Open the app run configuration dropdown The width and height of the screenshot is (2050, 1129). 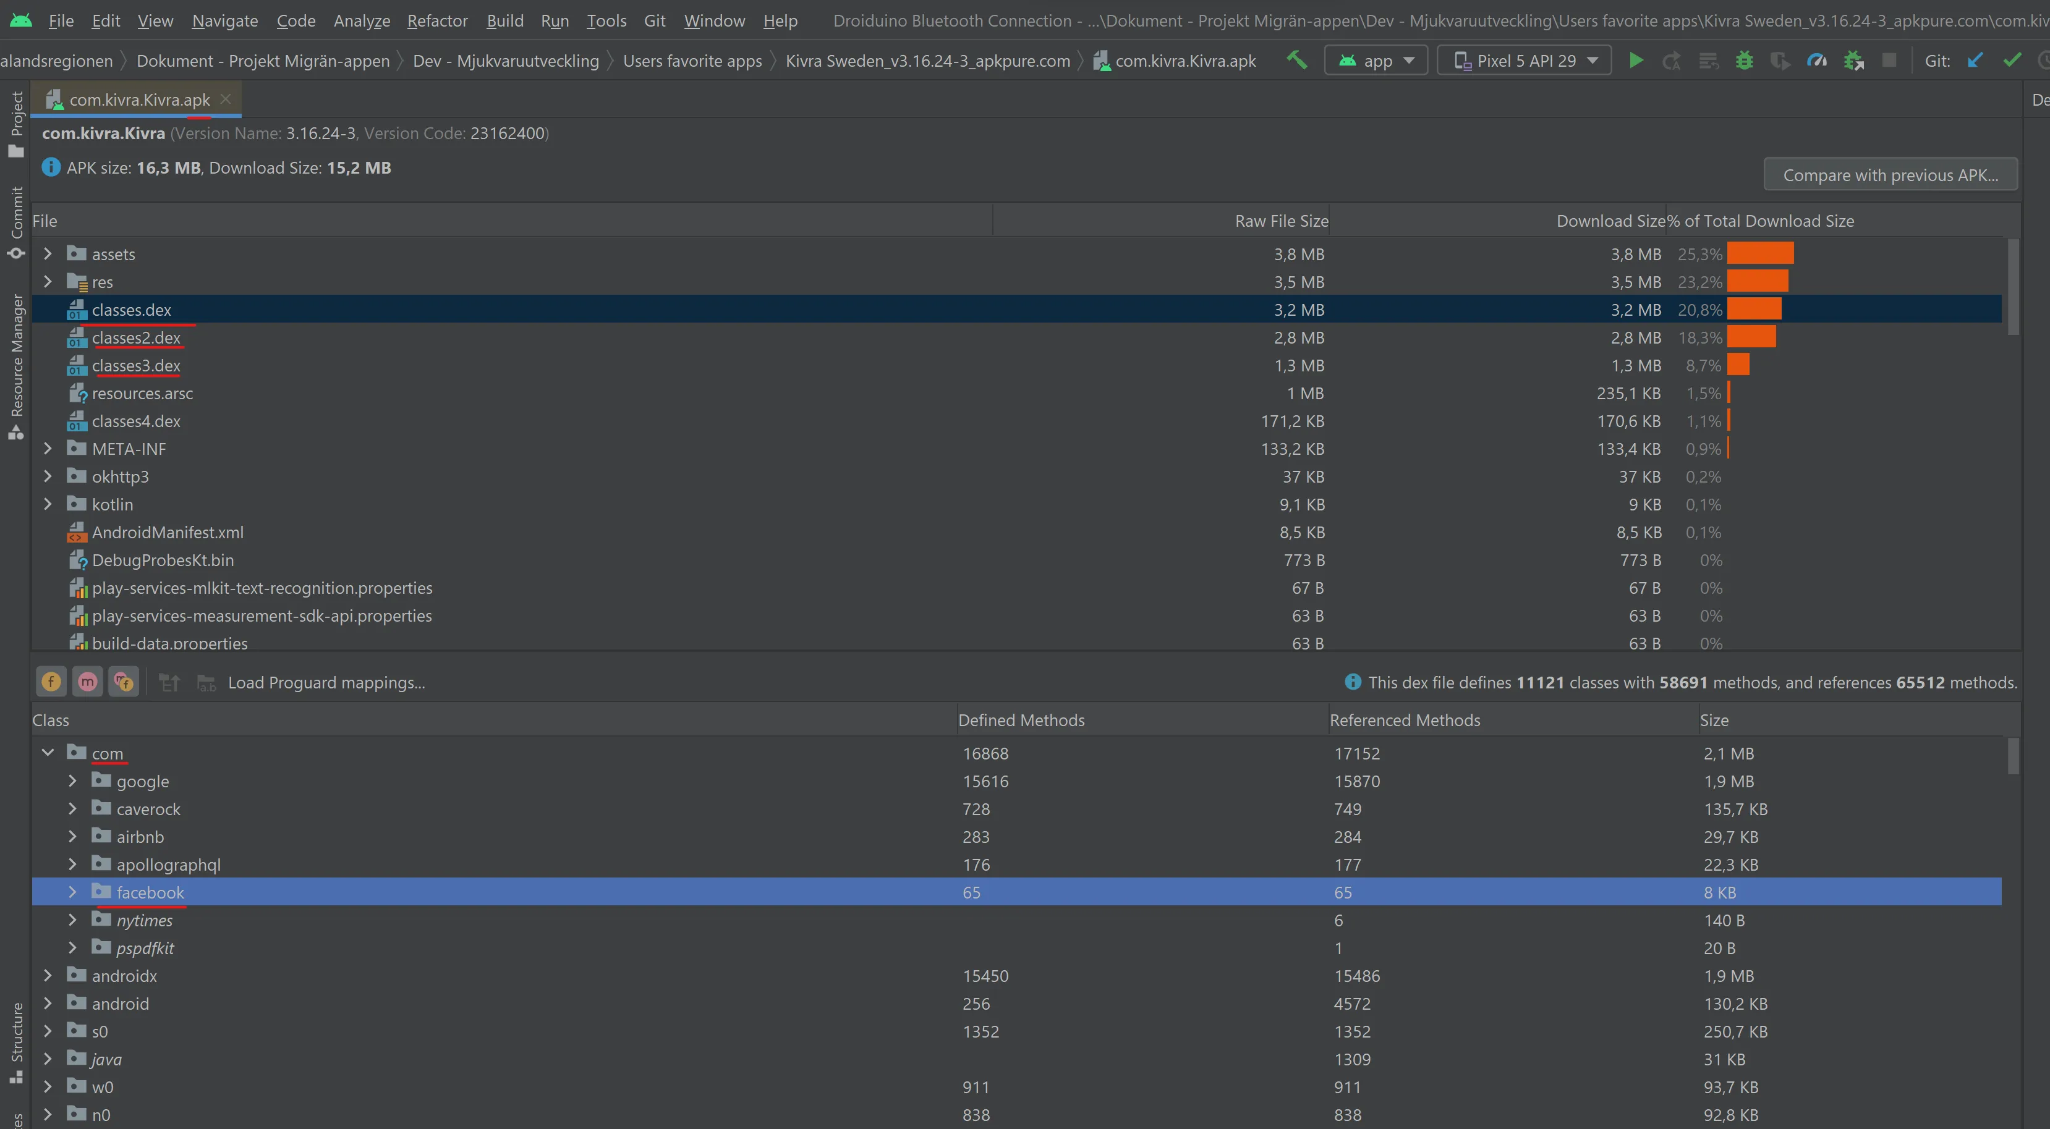tap(1376, 61)
